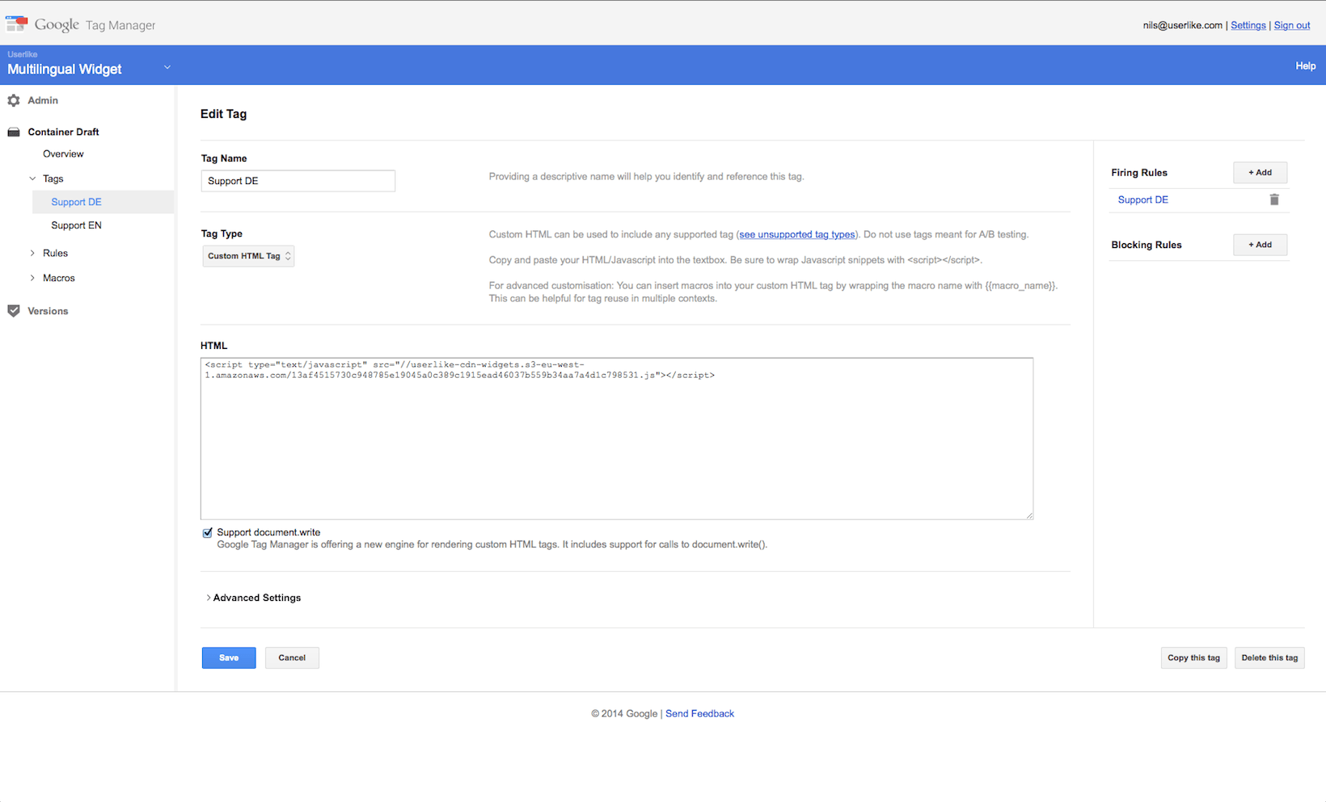Open the Custom HTML Tag type dropdown
This screenshot has height=802, width=1326.
click(248, 256)
